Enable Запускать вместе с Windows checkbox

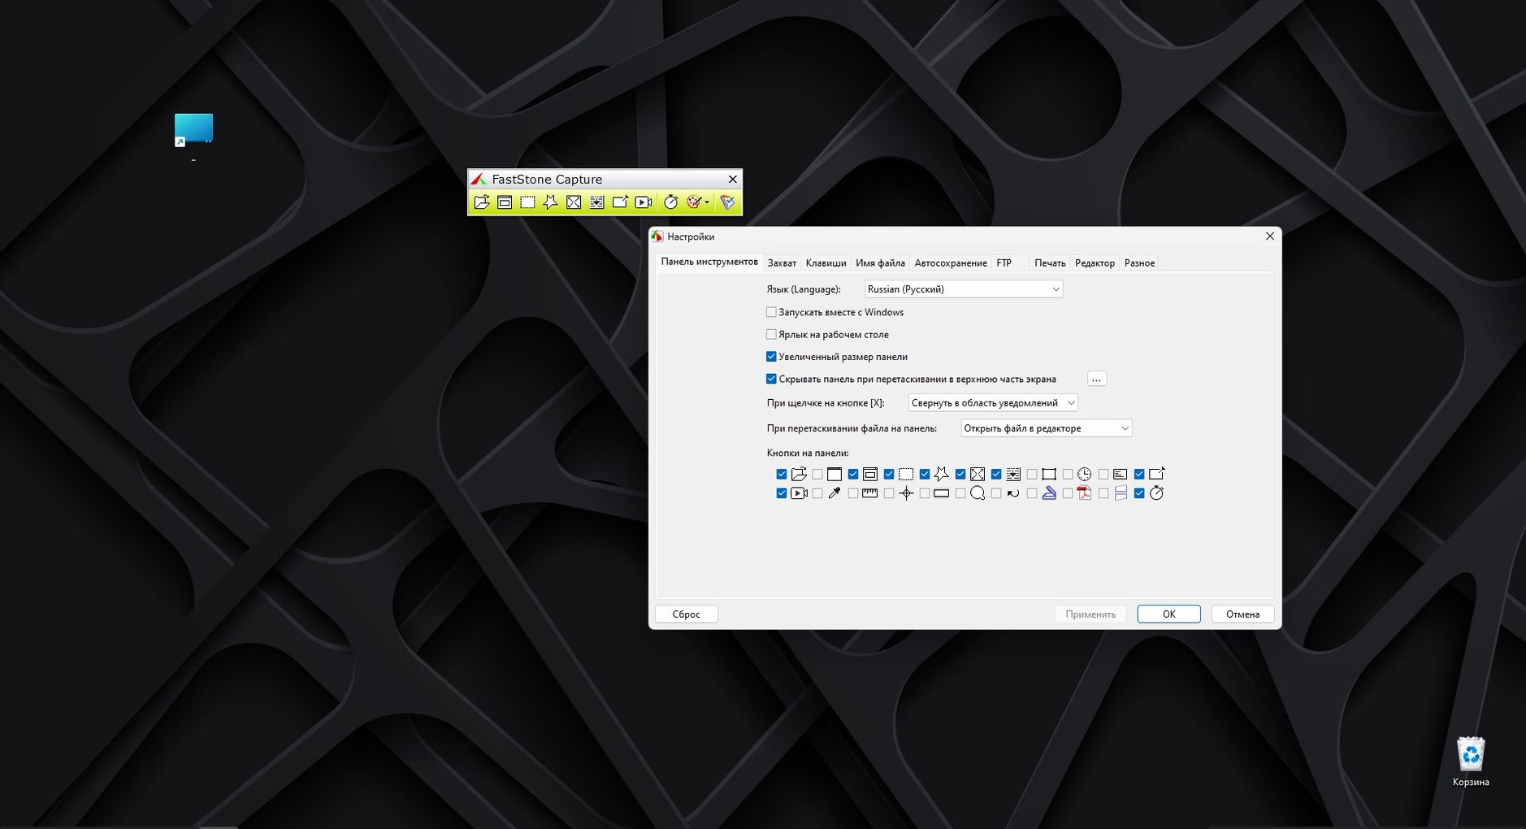(772, 312)
